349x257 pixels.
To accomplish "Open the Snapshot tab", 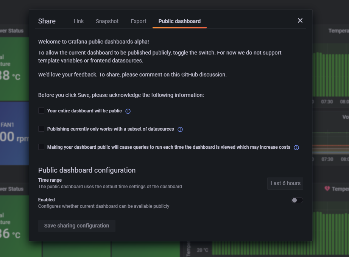I will point(107,21).
